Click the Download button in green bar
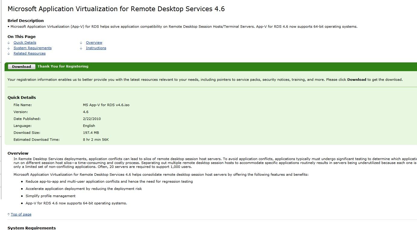Screen dimensions: 417x230 click(x=21, y=67)
